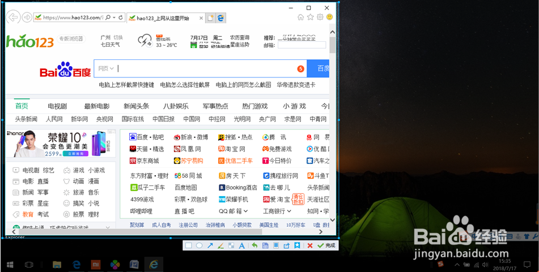Focus the hao123 URL address field
Screen dimensions: 539x272
pos(73,18)
